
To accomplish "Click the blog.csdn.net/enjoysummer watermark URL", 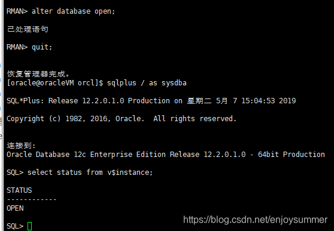I will 255,220.
